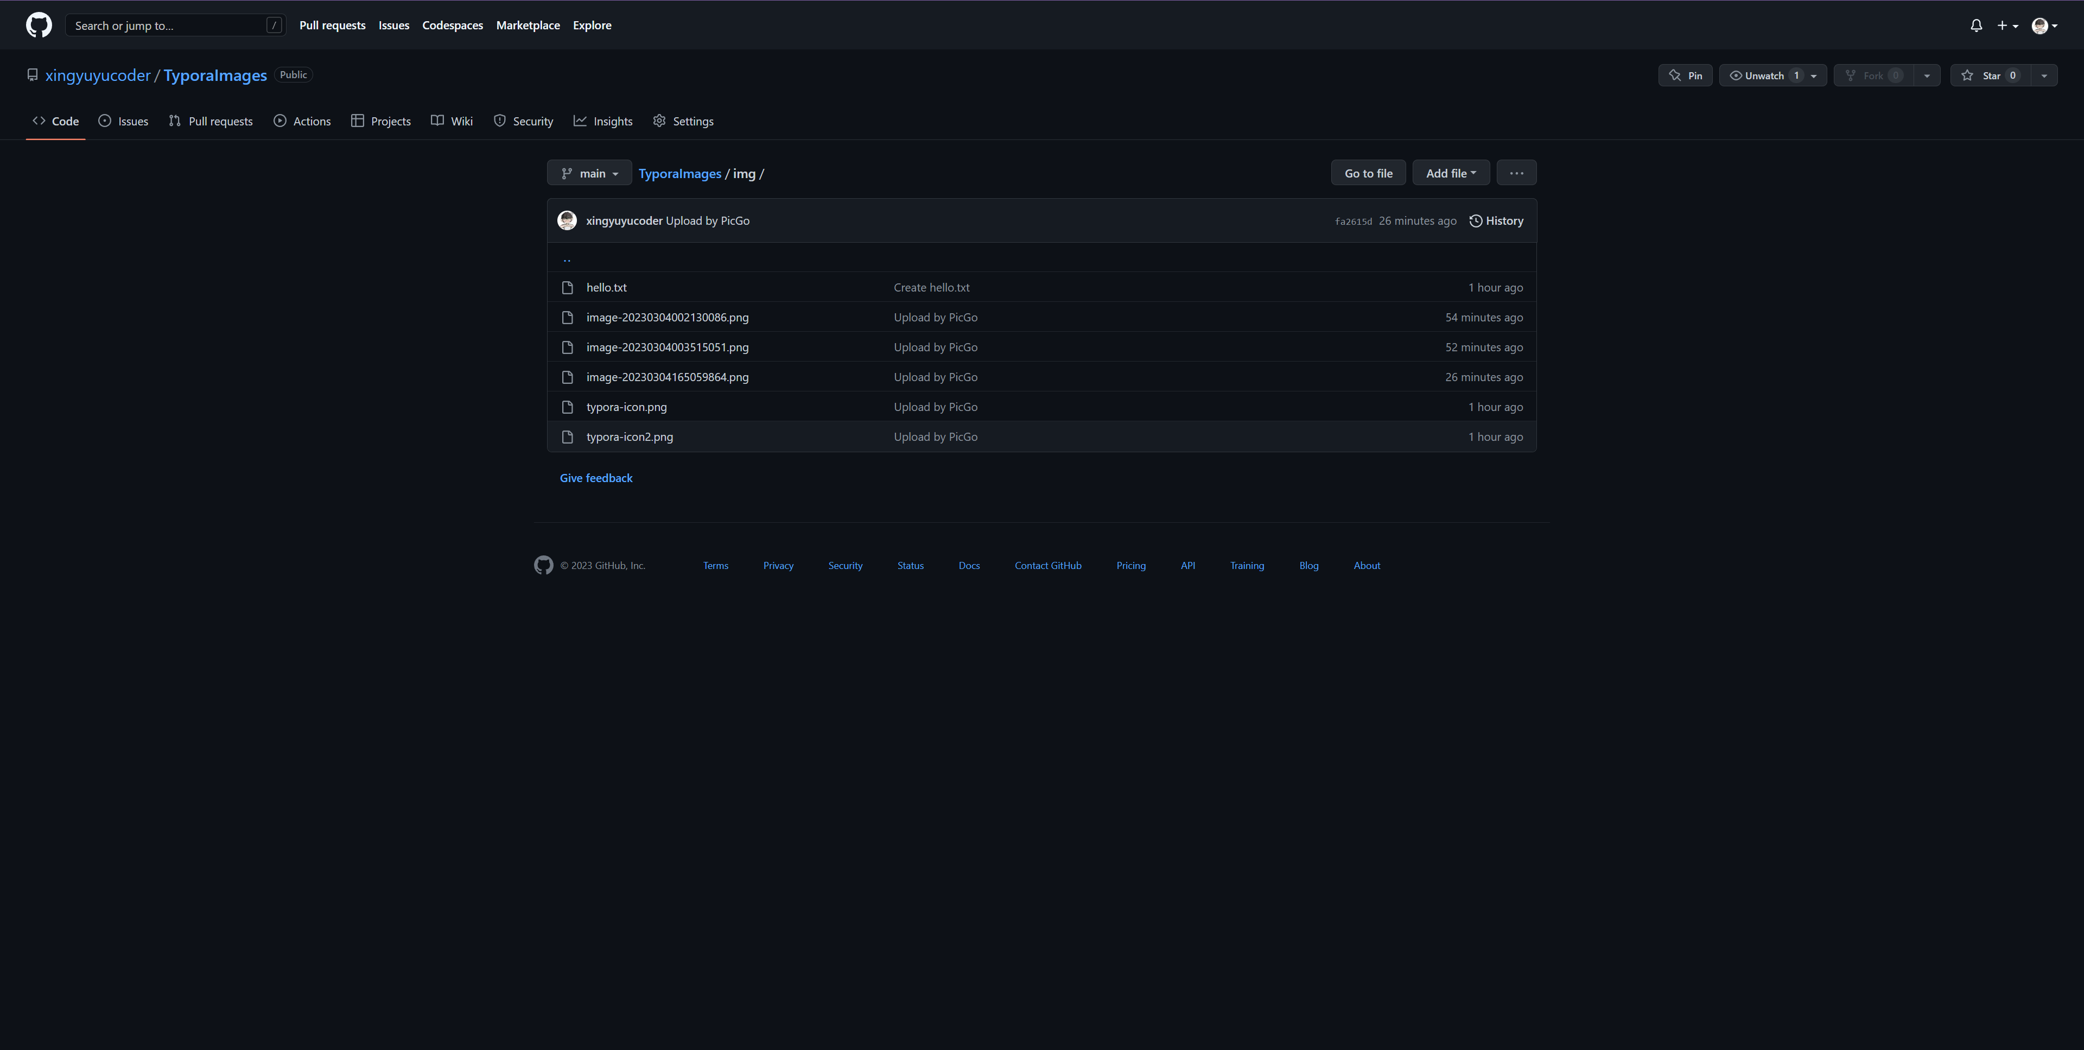
Task: View commit History
Action: point(1496,220)
